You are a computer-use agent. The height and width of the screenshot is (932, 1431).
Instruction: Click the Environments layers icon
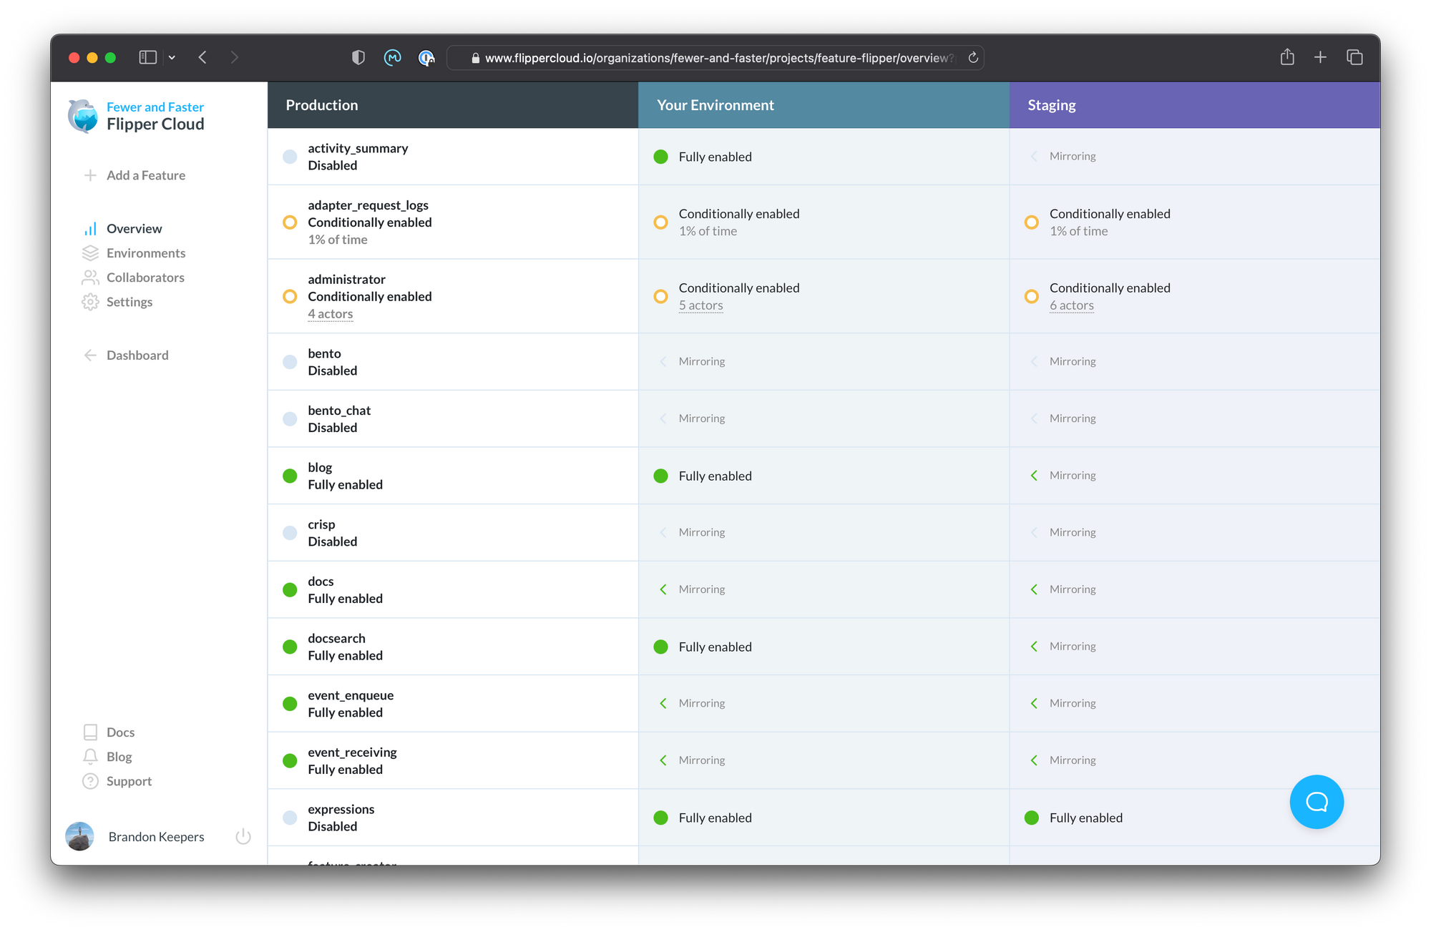[x=90, y=253]
